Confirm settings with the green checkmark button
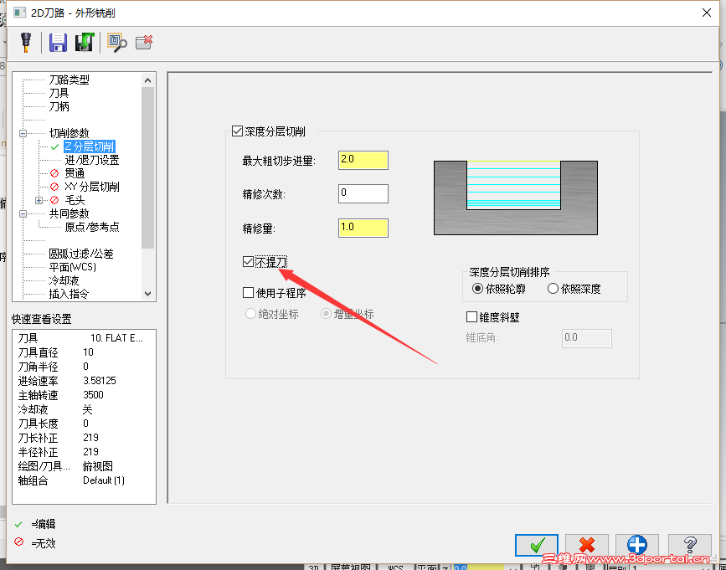The width and height of the screenshot is (726, 570). point(536,545)
